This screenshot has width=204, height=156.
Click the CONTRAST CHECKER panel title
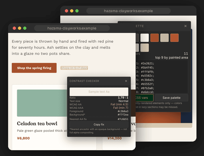(x=84, y=81)
